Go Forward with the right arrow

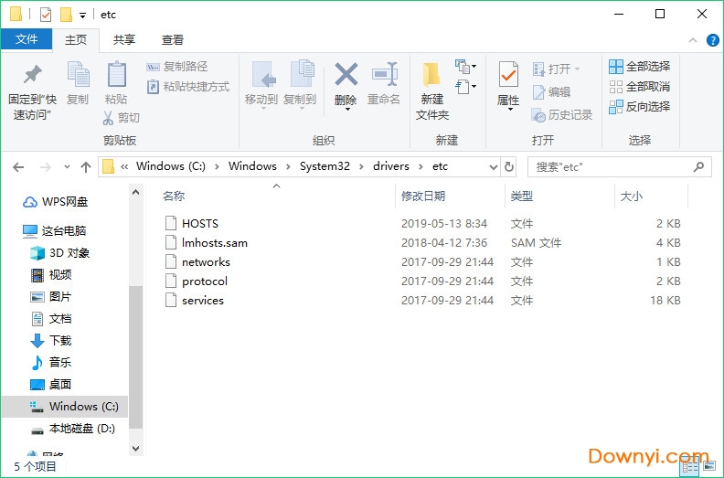46,166
